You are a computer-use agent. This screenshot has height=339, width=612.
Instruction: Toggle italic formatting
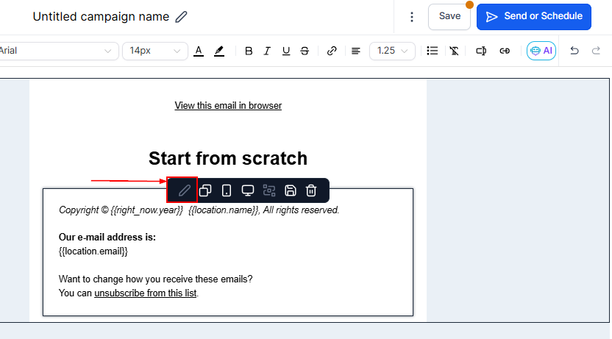click(x=267, y=51)
